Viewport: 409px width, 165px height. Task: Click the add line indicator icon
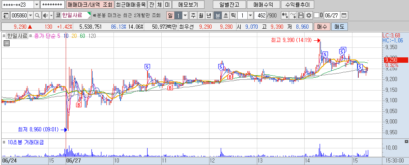click(x=293, y=15)
